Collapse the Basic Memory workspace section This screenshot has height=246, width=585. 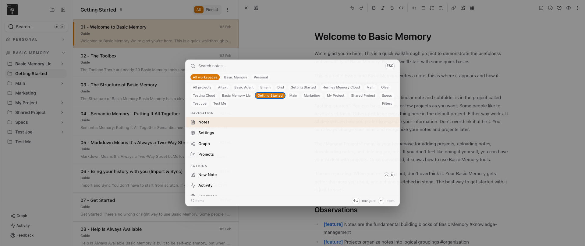[63, 53]
